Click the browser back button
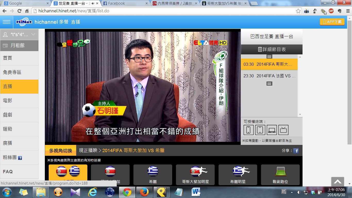 4,11
